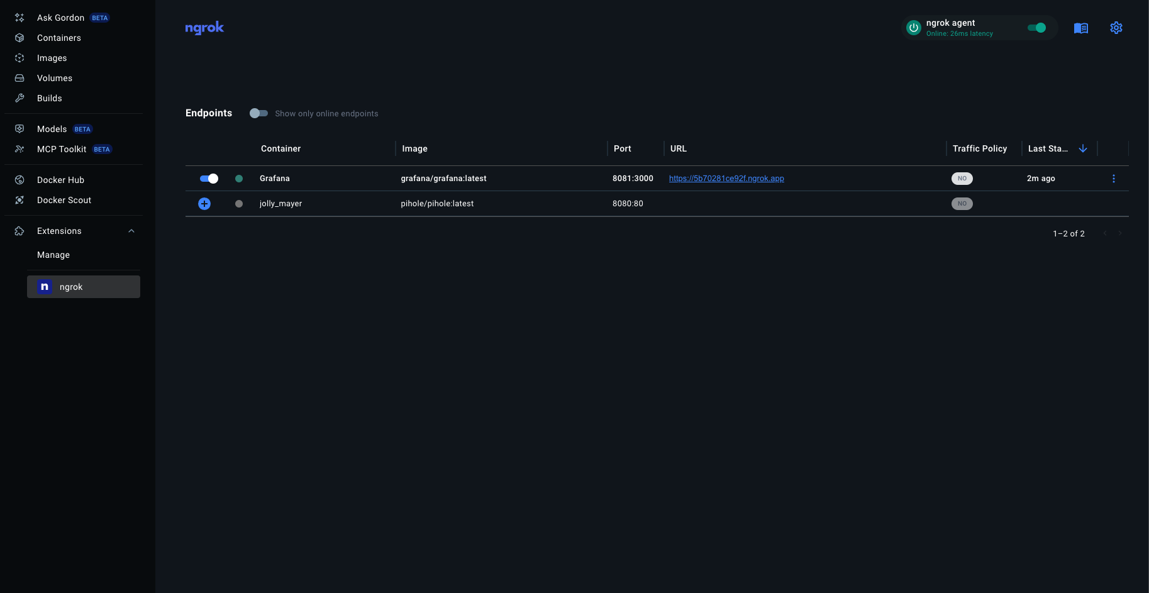Click the Grafana container name
Screen dimensions: 1149x593
click(x=275, y=179)
